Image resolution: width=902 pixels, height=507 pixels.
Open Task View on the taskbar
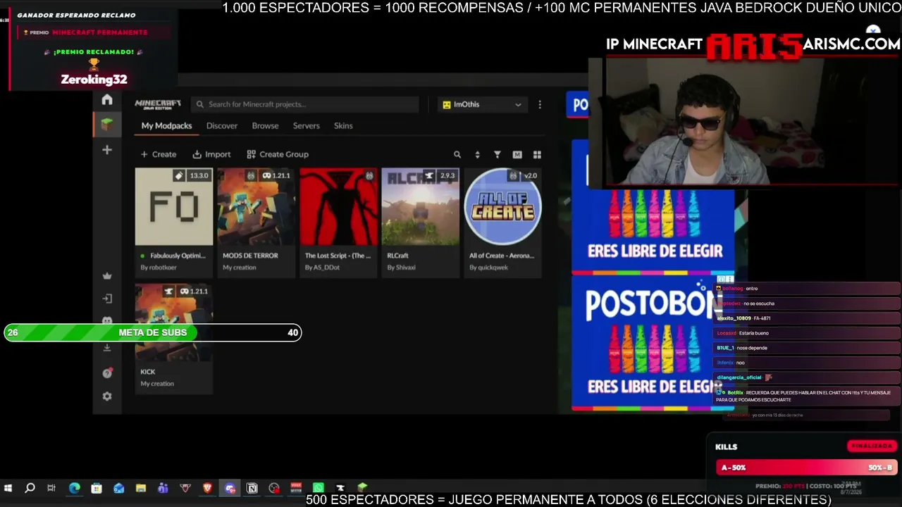click(51, 488)
